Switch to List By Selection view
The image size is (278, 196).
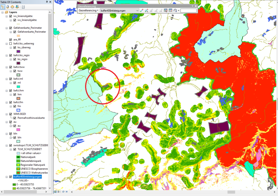[x=18, y=7]
